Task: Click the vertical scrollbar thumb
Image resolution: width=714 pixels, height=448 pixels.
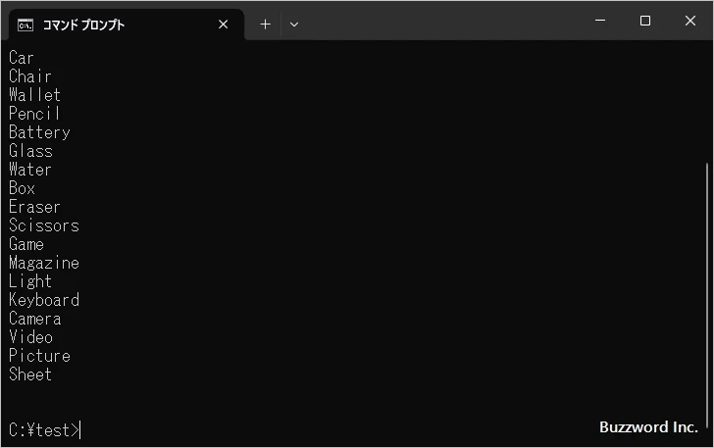Action: click(708, 294)
